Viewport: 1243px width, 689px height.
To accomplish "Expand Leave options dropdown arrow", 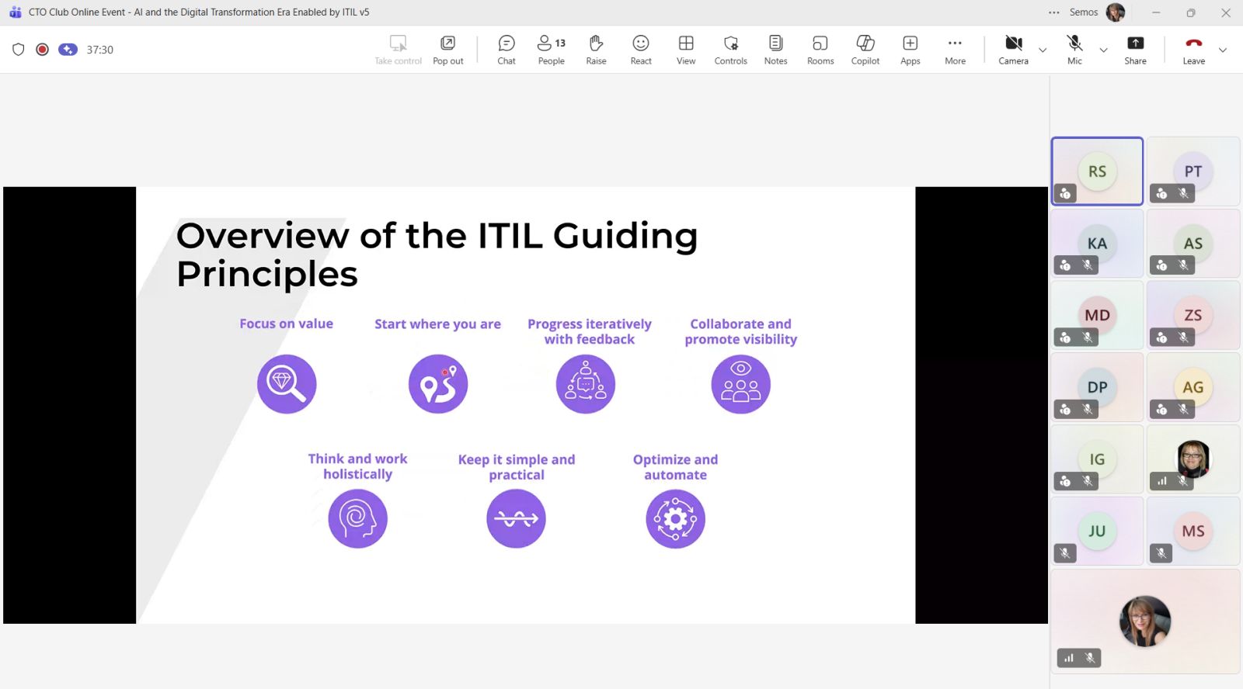I will click(x=1223, y=50).
